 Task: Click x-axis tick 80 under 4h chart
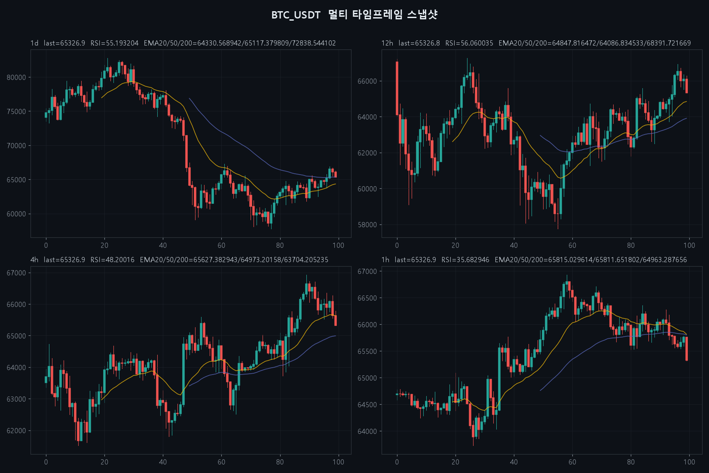[280, 462]
